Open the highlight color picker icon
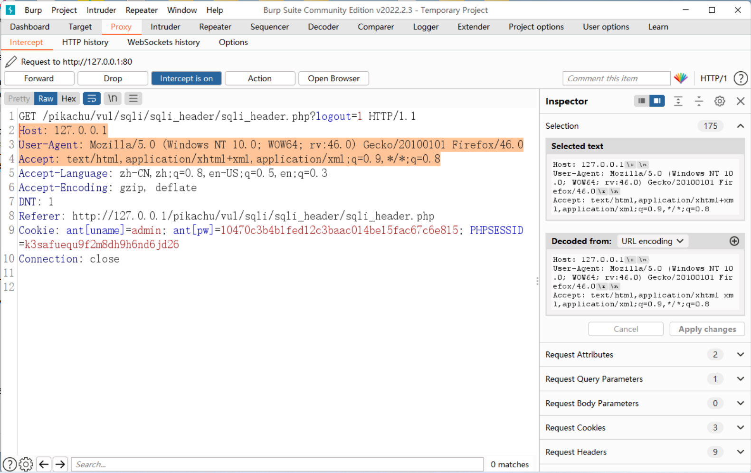This screenshot has height=473, width=751. 681,78
